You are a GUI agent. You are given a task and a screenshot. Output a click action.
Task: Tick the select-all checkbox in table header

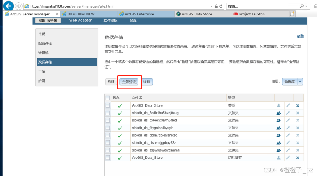click(x=108, y=98)
